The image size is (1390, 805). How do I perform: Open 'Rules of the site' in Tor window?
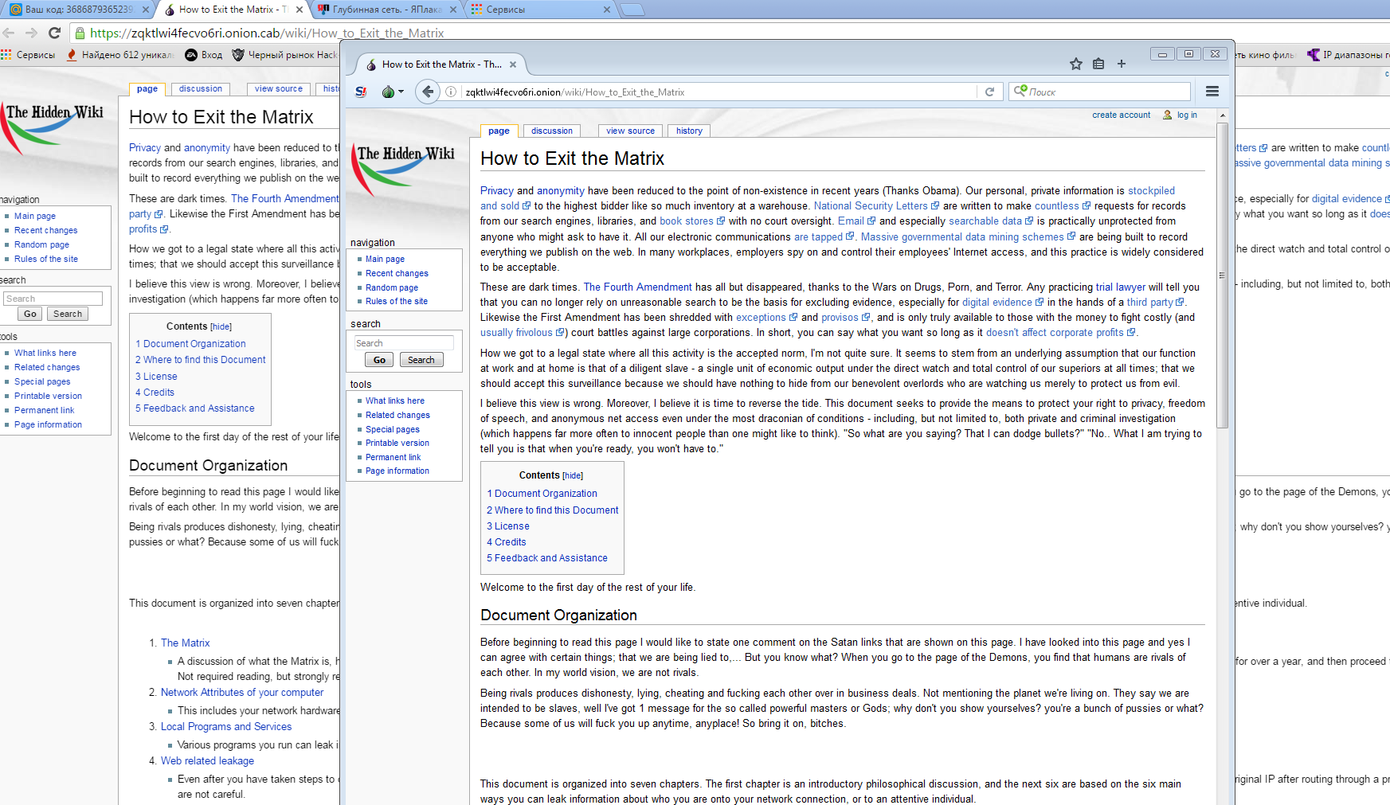[397, 301]
